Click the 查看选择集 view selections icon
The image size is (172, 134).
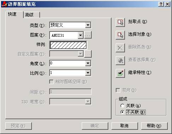tap(120, 60)
